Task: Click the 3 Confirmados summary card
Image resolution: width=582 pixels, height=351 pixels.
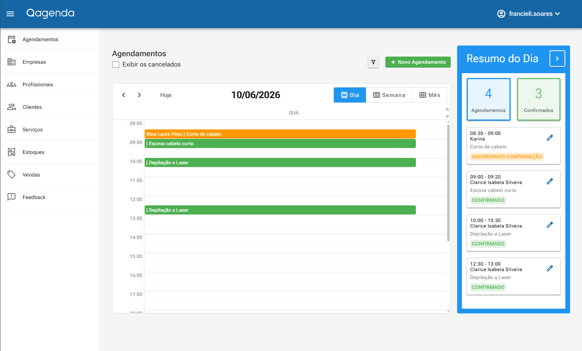Action: pyautogui.click(x=538, y=99)
